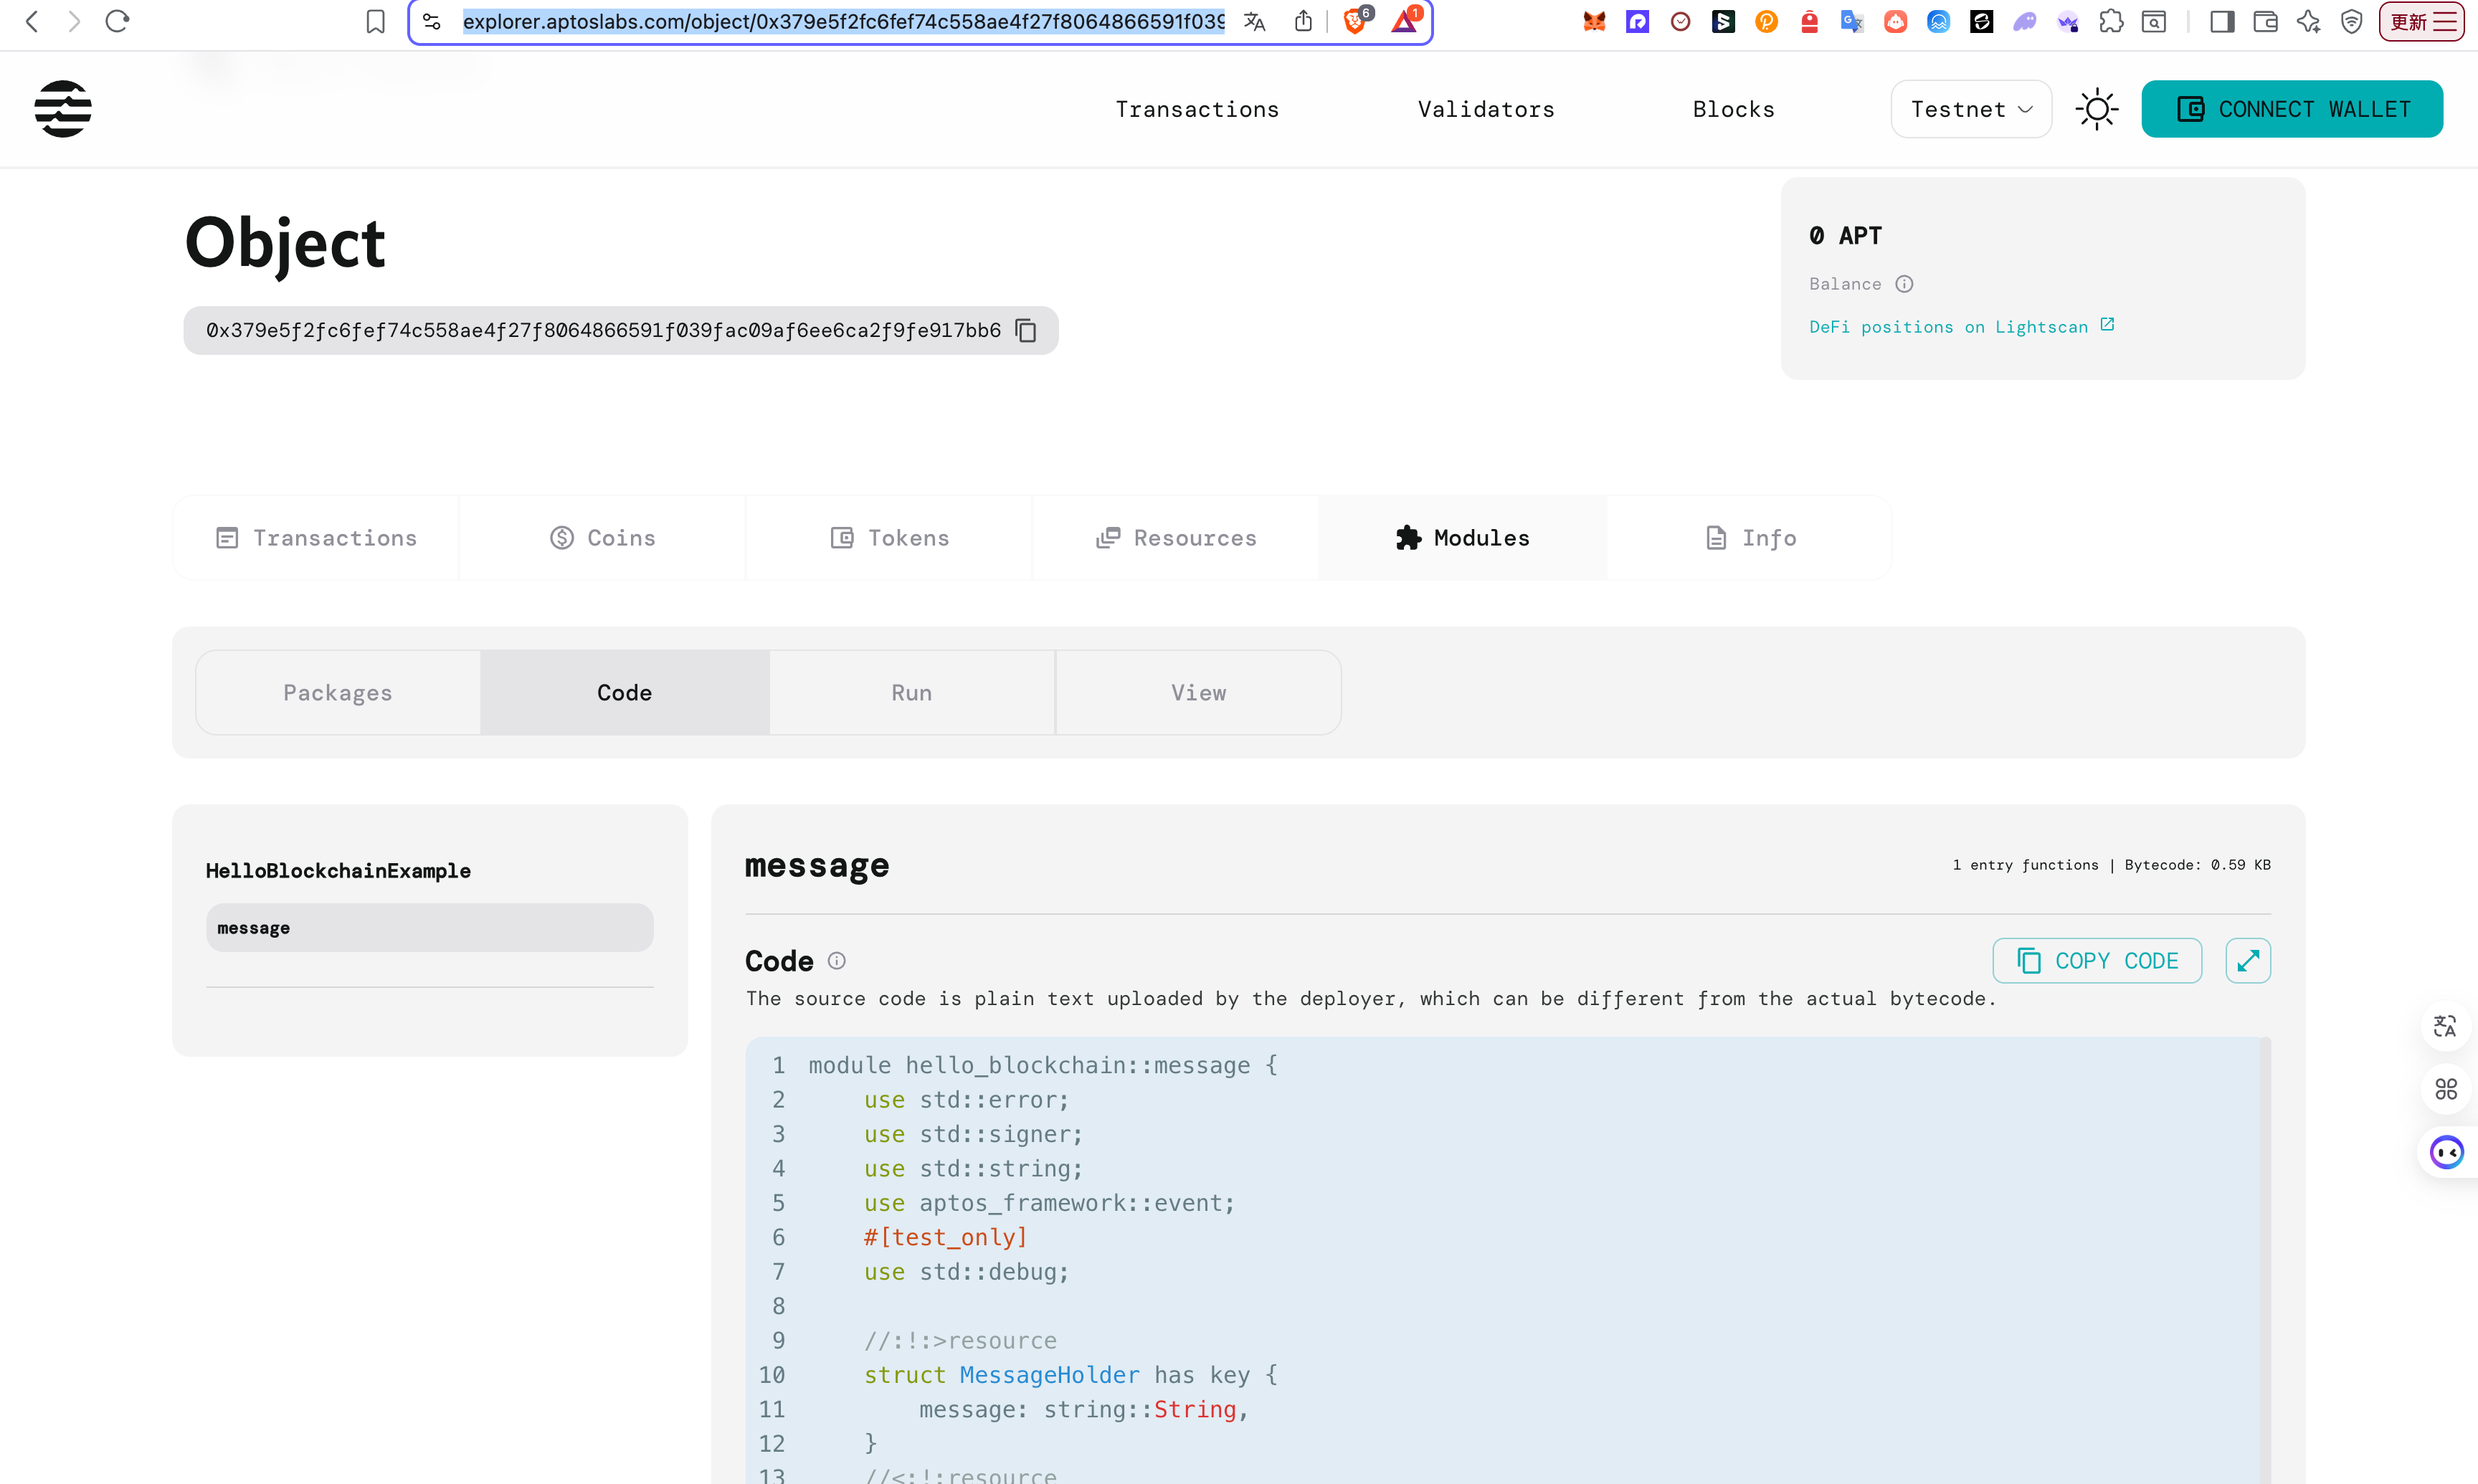Viewport: 2478px width, 1484px height.
Task: Switch to the Resources tab
Action: click(x=1176, y=538)
